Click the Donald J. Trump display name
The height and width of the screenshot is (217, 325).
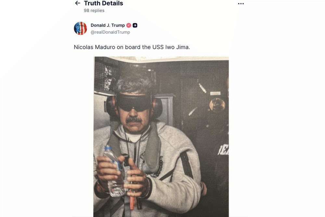click(x=108, y=25)
